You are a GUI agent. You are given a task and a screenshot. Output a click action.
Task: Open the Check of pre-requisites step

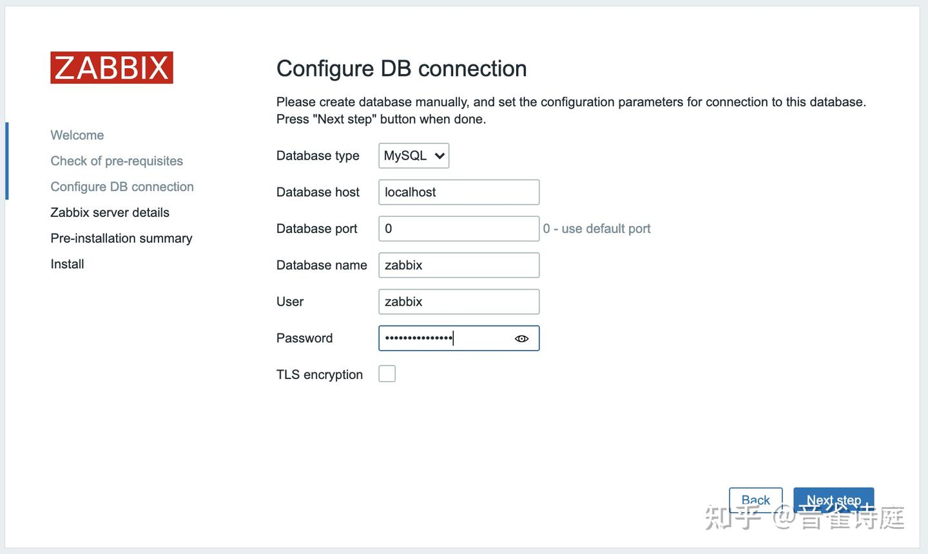117,160
